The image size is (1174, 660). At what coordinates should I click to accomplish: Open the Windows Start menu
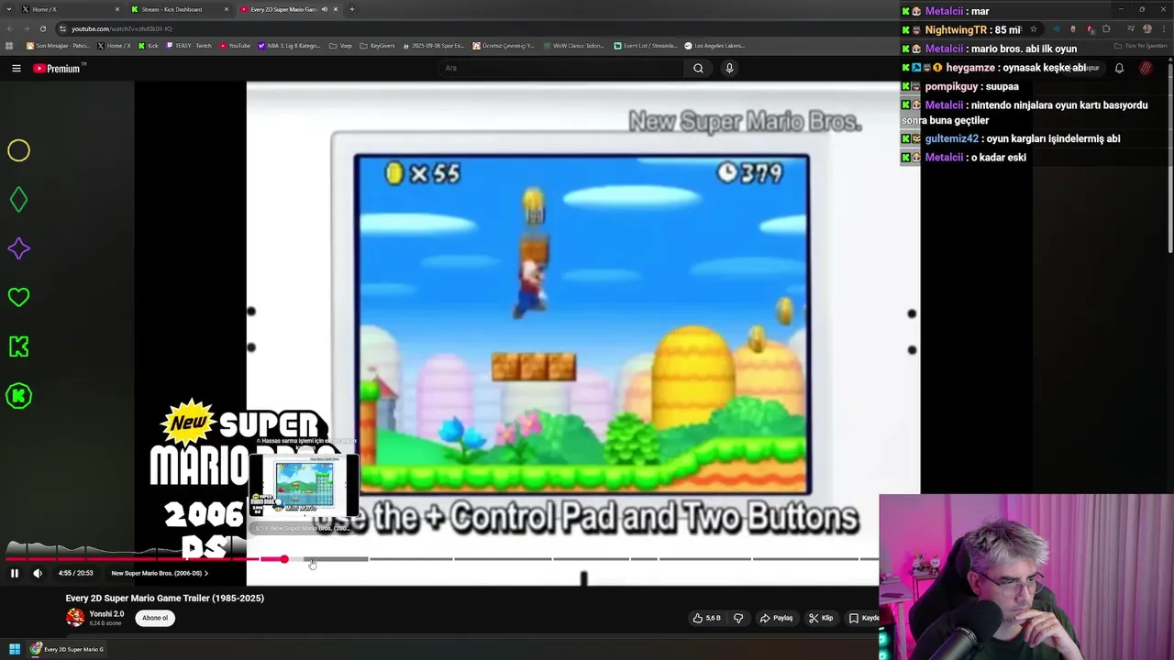pos(14,649)
